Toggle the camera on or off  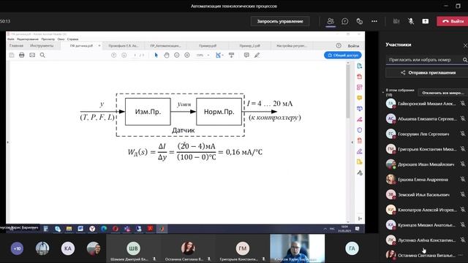pos(396,21)
